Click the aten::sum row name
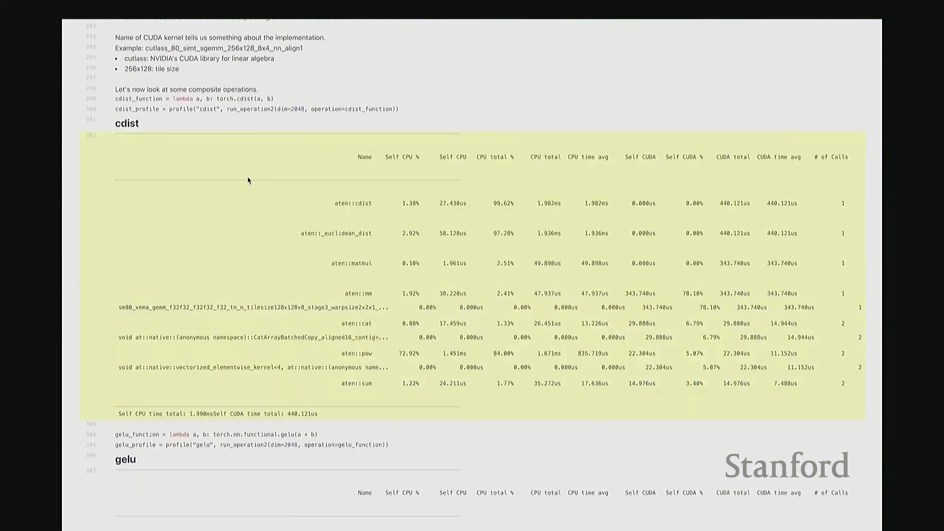Screen dimensions: 944x531 pos(356,383)
